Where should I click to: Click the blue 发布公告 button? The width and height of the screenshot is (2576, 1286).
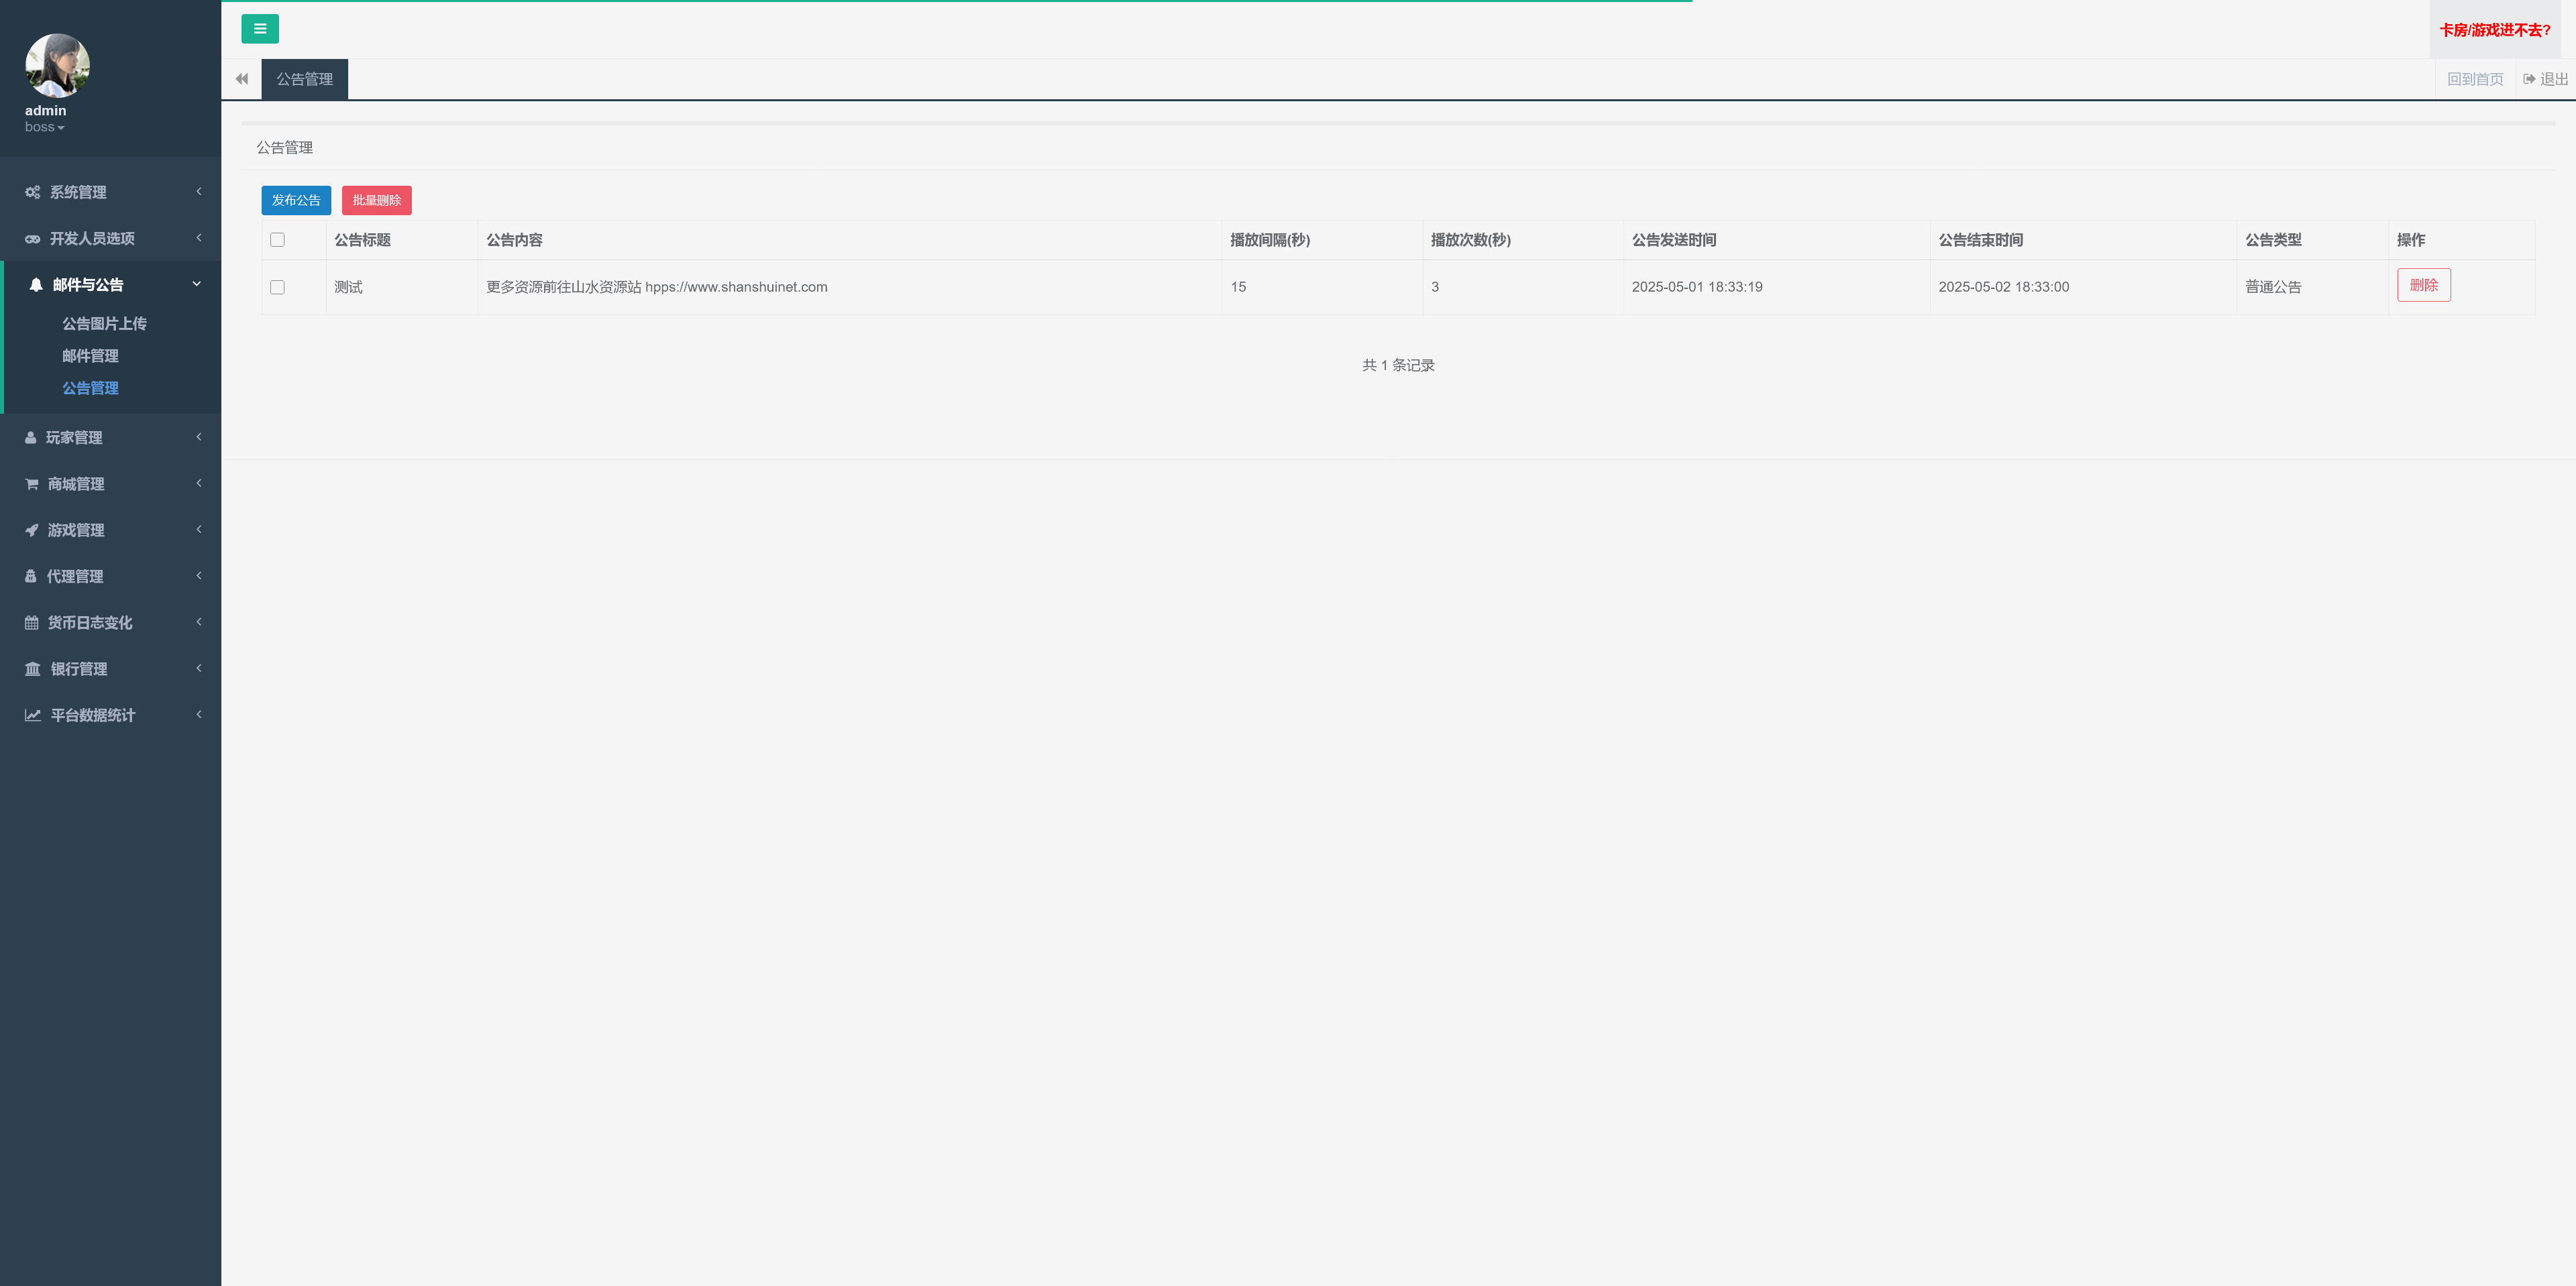click(x=296, y=201)
